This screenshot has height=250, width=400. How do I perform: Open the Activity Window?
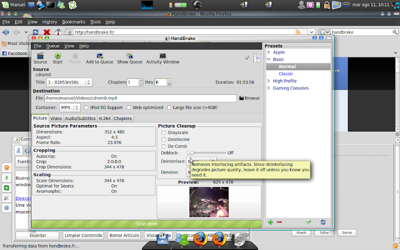pyautogui.click(x=162, y=58)
